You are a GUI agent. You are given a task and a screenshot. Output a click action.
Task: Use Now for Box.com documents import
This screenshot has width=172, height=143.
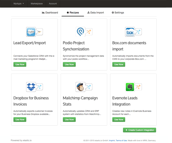pos(119,64)
